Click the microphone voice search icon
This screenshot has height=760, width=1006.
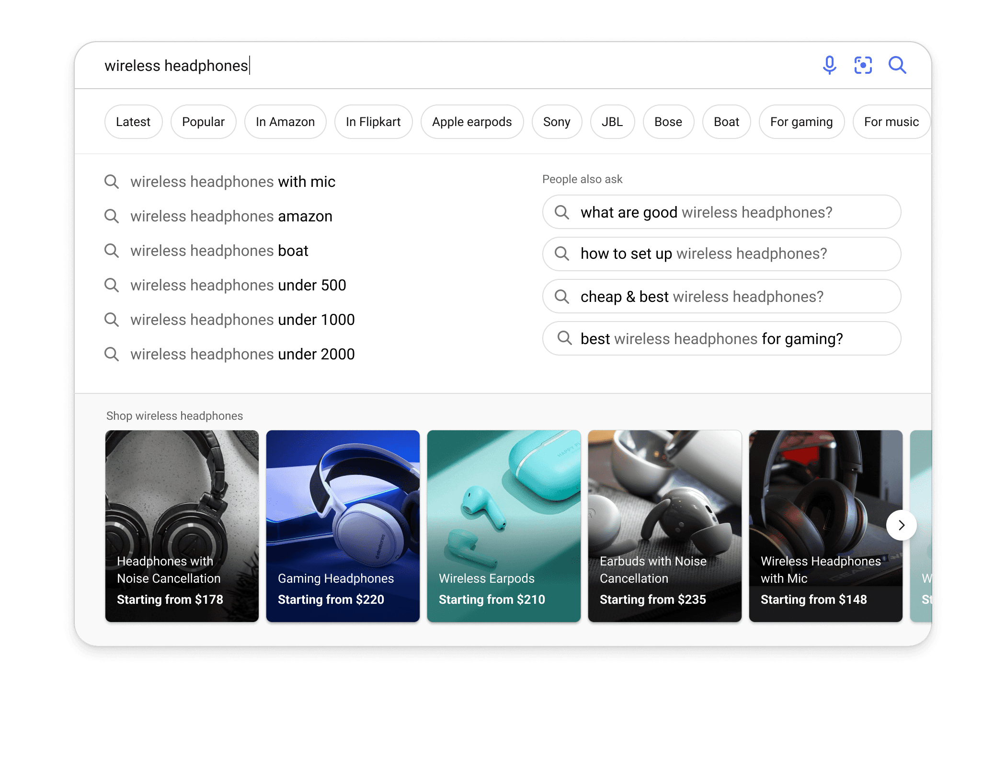tap(829, 65)
